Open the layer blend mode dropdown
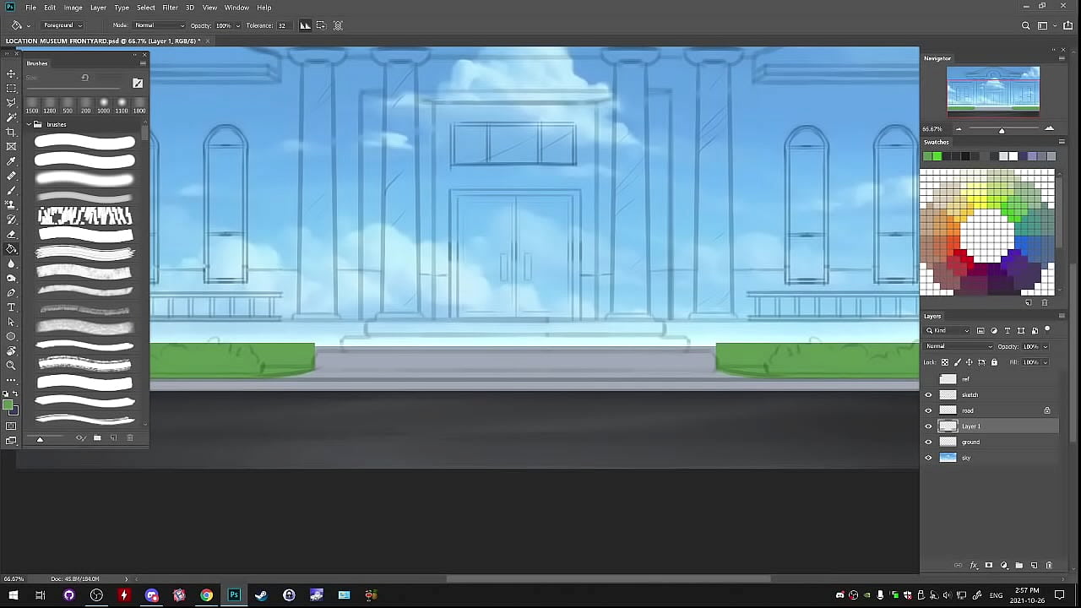Screen dimensions: 1081x608 [x=959, y=346]
